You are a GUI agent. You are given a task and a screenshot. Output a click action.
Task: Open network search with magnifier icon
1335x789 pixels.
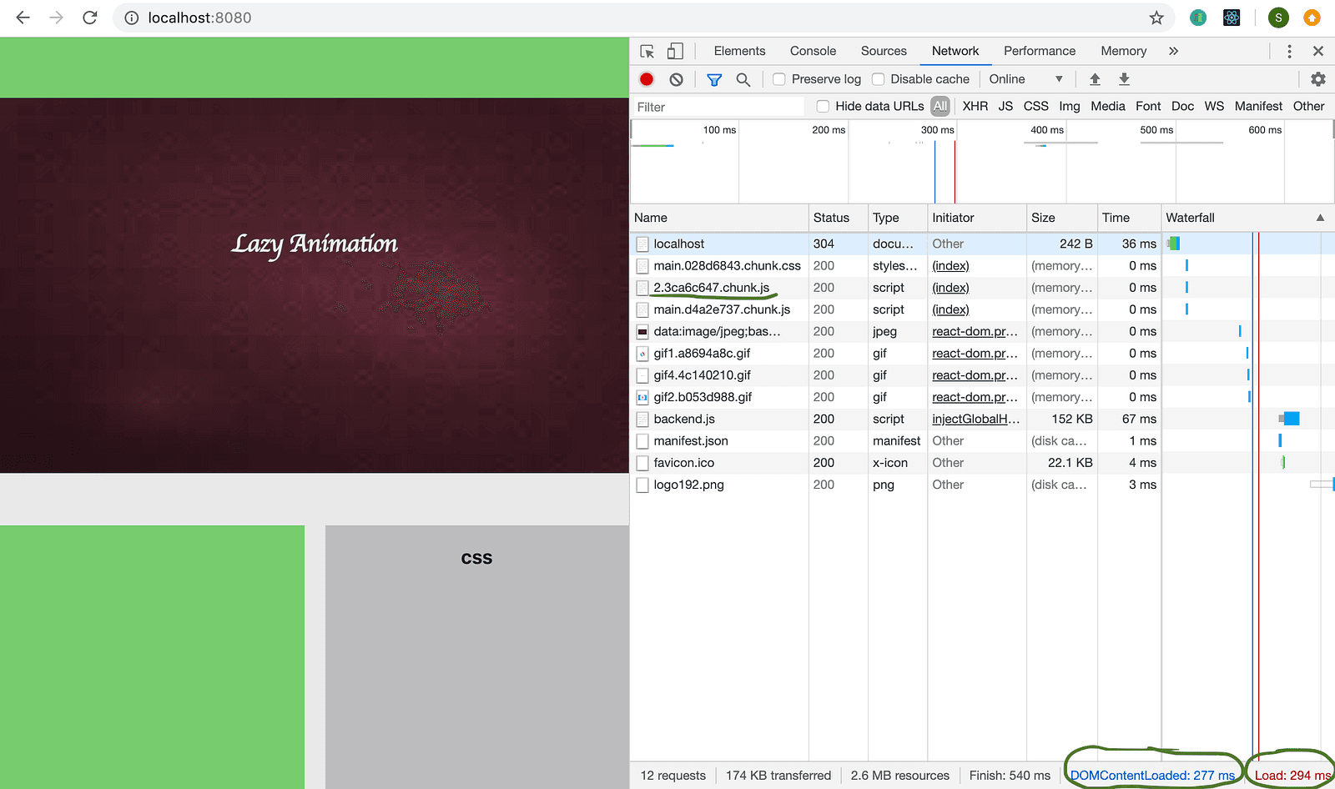coord(743,79)
